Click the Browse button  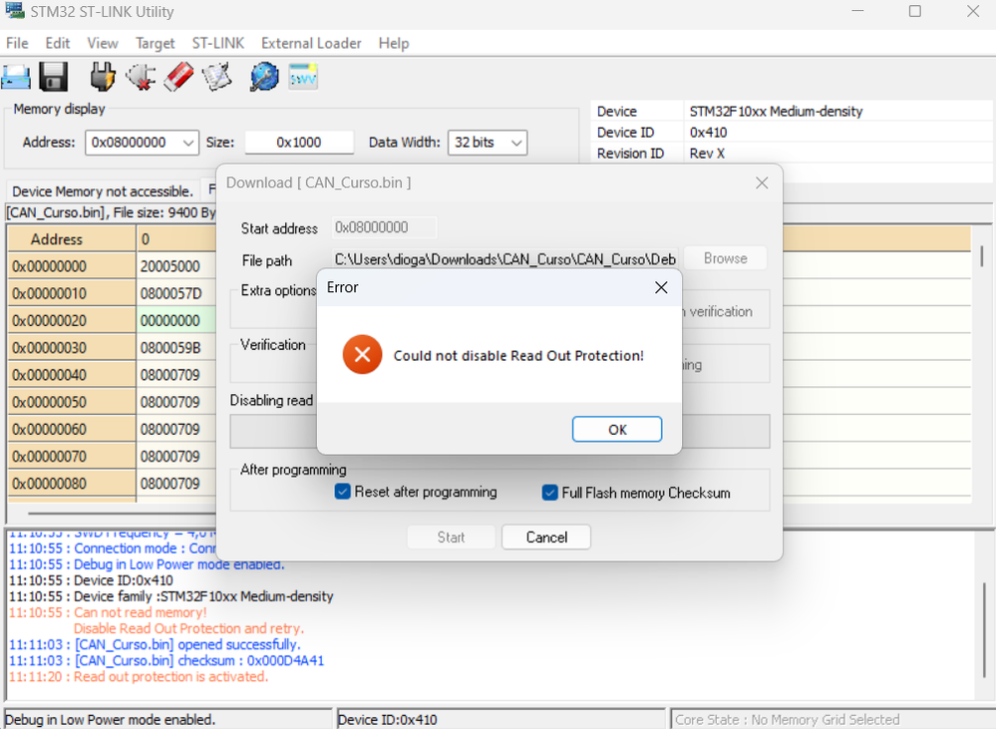[x=726, y=258]
